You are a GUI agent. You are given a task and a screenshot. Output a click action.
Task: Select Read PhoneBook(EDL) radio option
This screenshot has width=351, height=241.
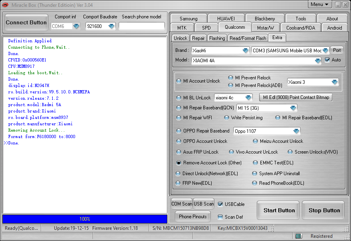[254, 183]
